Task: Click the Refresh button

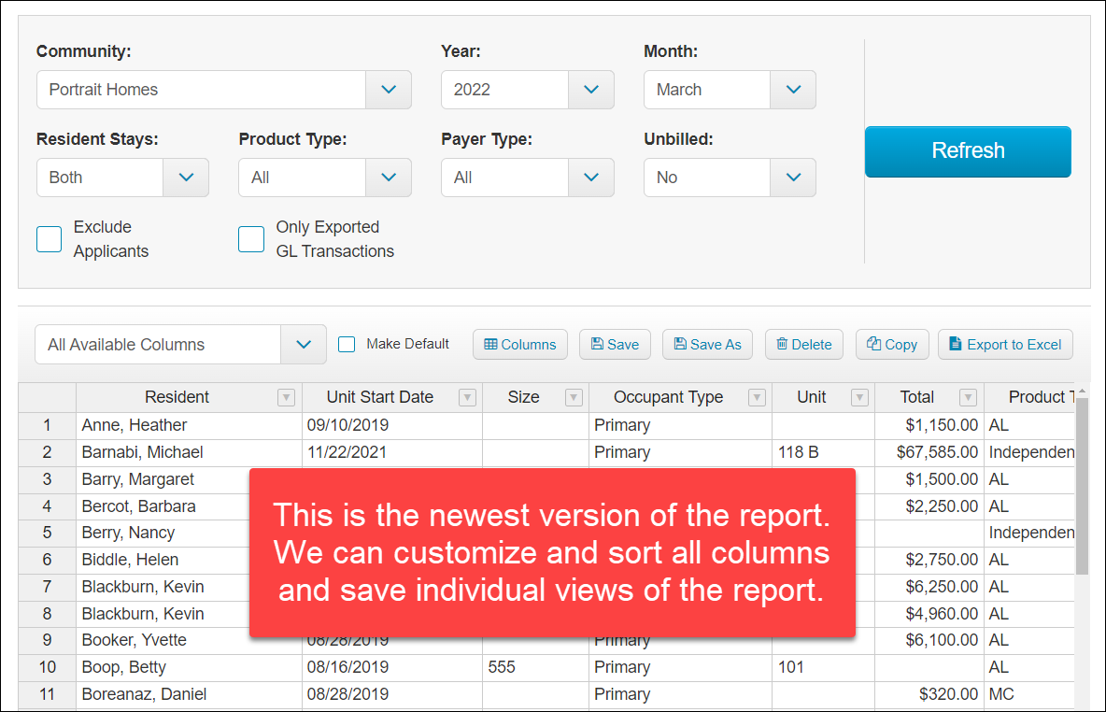Action: pos(968,151)
